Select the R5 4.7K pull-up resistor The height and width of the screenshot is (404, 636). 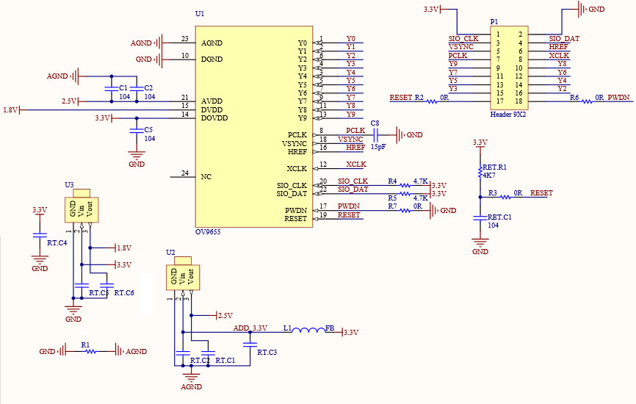click(405, 194)
